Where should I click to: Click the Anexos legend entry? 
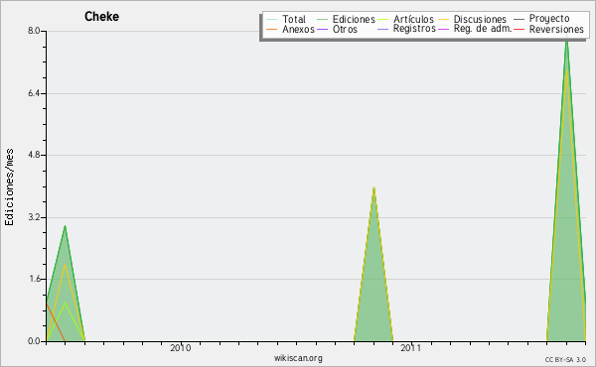pyautogui.click(x=290, y=29)
